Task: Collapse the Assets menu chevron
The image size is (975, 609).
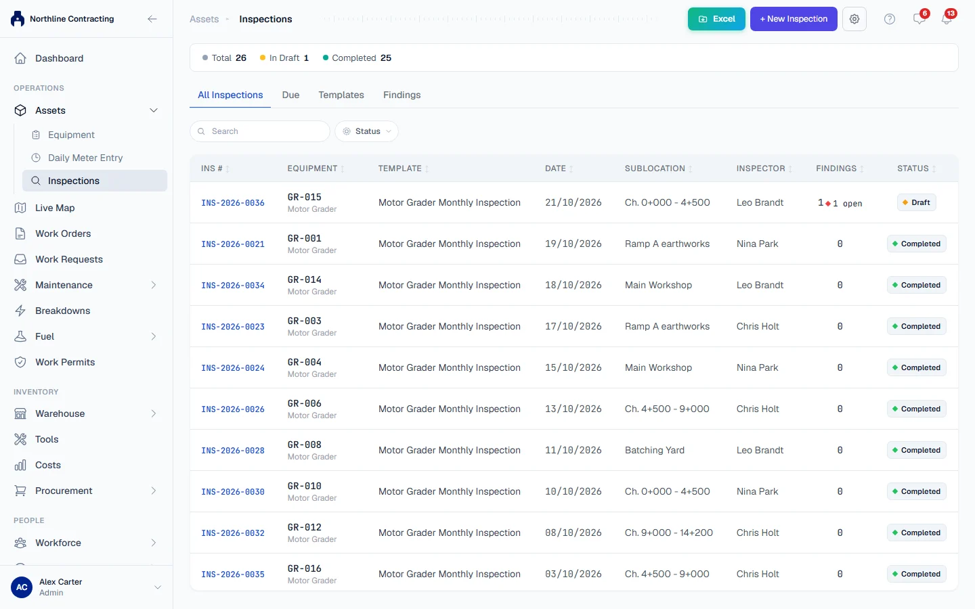Action: coord(154,110)
